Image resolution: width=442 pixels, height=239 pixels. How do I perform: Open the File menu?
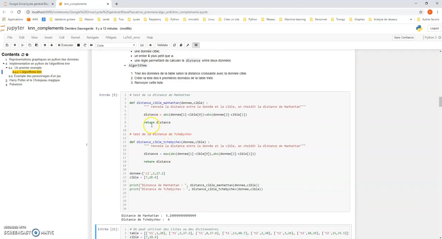click(10, 37)
